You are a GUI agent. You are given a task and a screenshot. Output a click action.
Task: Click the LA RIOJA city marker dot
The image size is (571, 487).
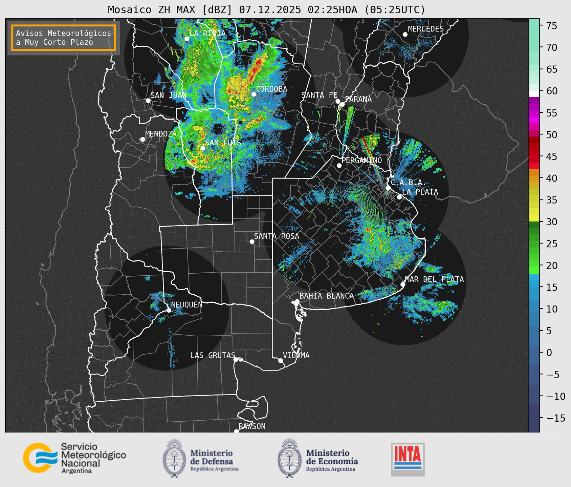187,39
